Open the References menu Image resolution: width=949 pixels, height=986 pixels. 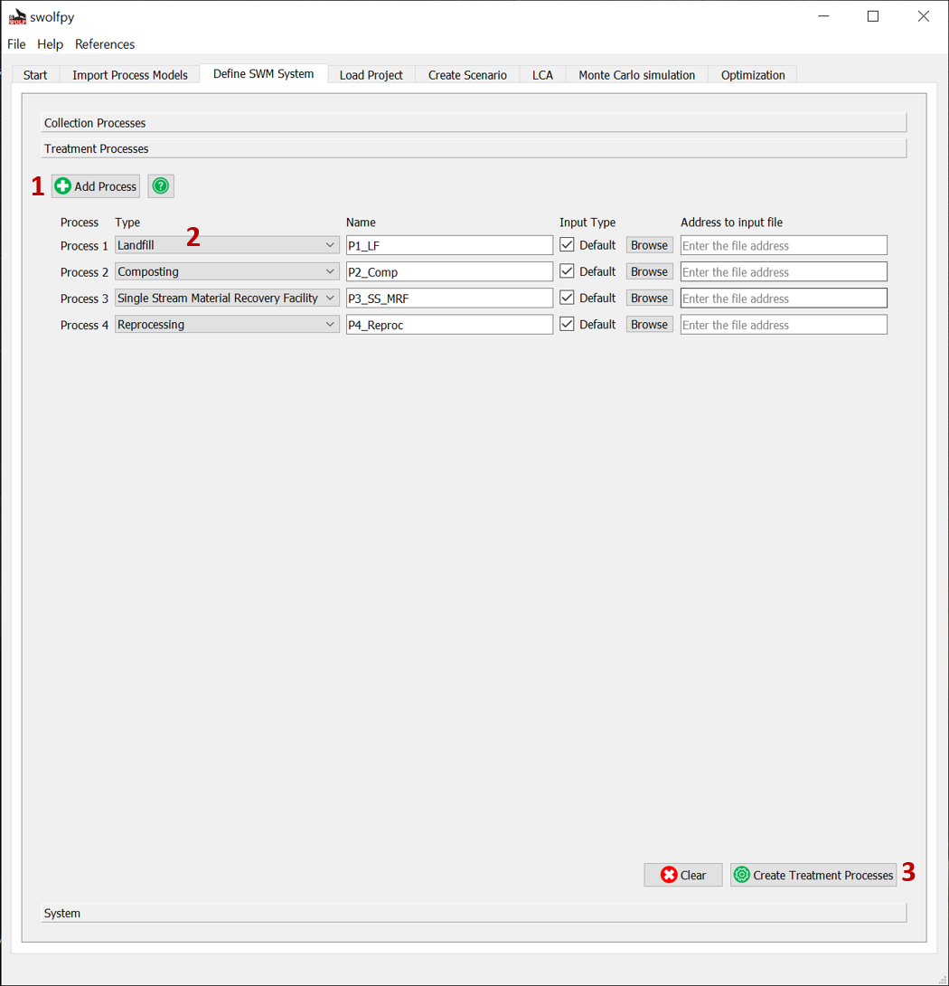(x=105, y=44)
